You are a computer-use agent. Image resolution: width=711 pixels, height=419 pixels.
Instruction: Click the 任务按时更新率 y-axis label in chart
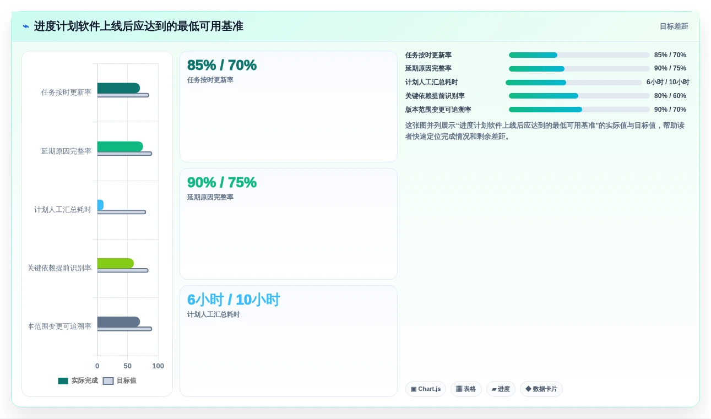tap(66, 92)
